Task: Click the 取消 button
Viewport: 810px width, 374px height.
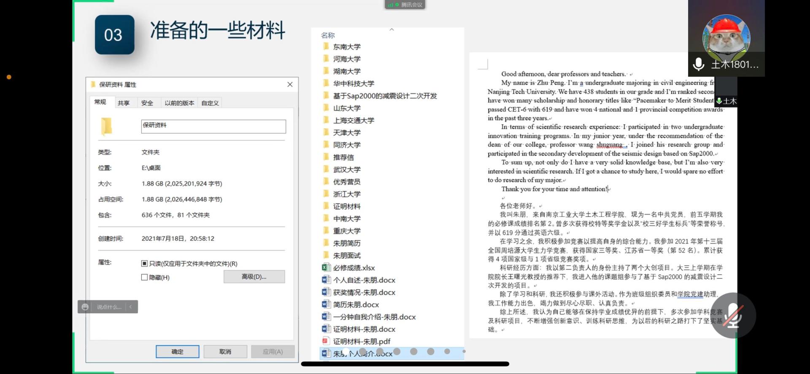Action: [225, 351]
